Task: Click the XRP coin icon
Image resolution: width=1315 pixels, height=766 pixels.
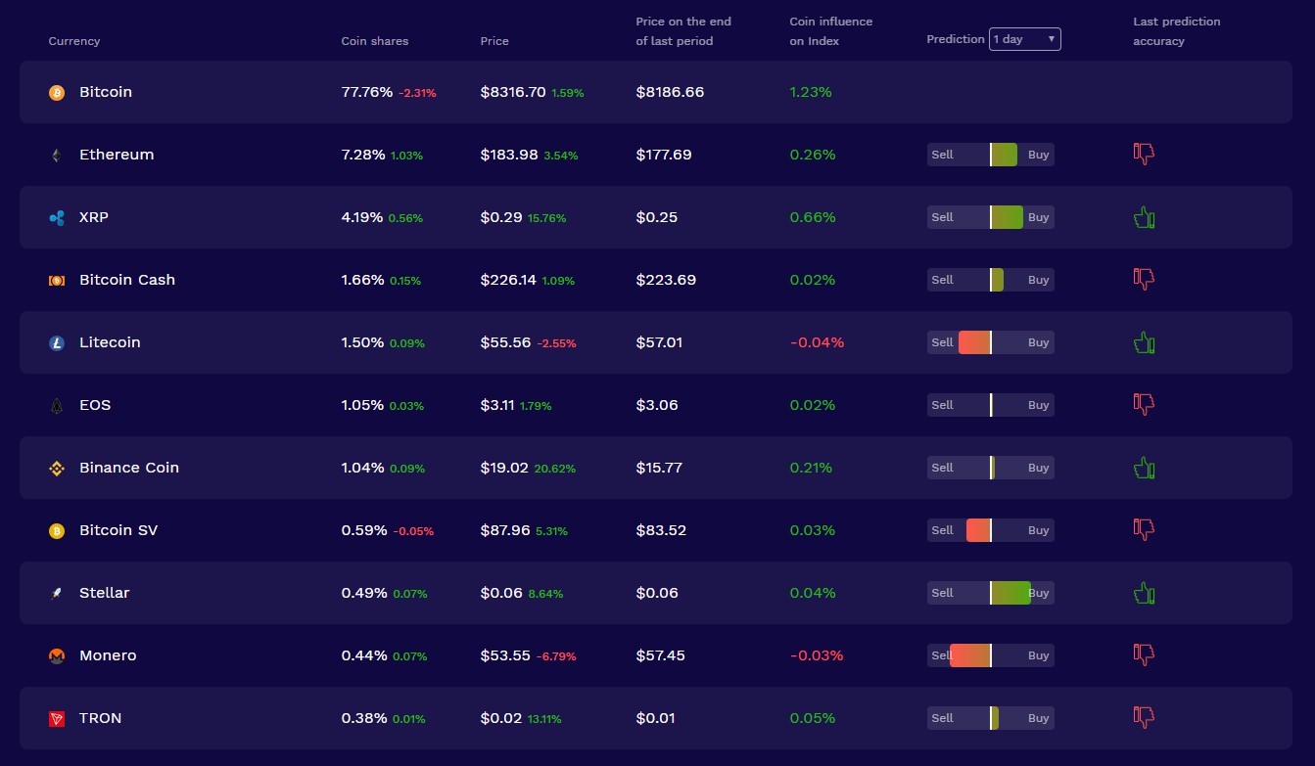Action: click(57, 217)
